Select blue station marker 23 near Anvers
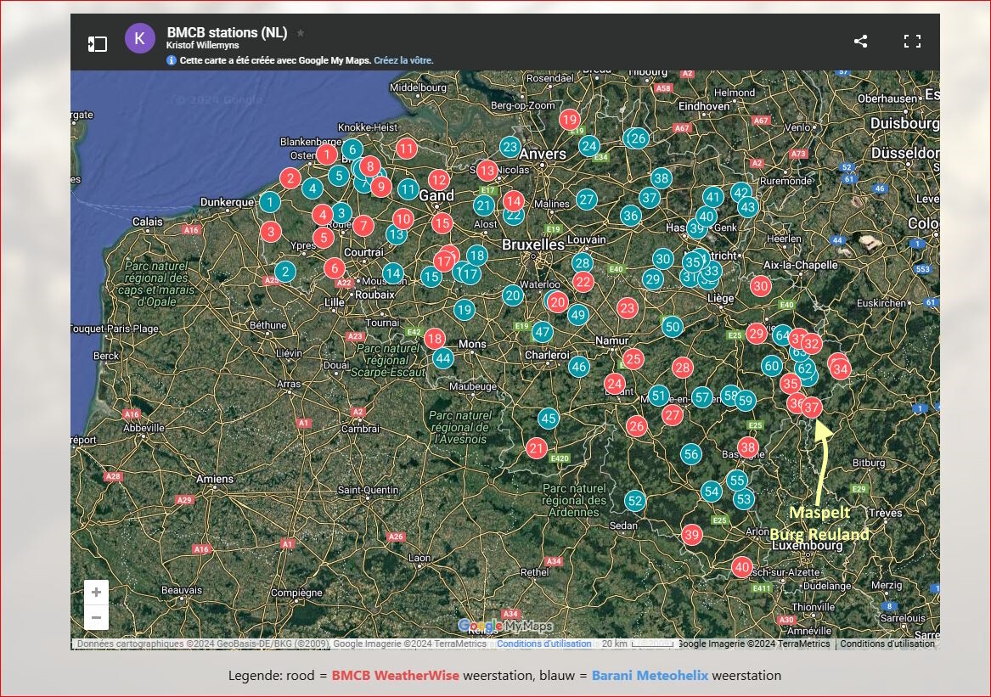991x697 pixels. [510, 147]
